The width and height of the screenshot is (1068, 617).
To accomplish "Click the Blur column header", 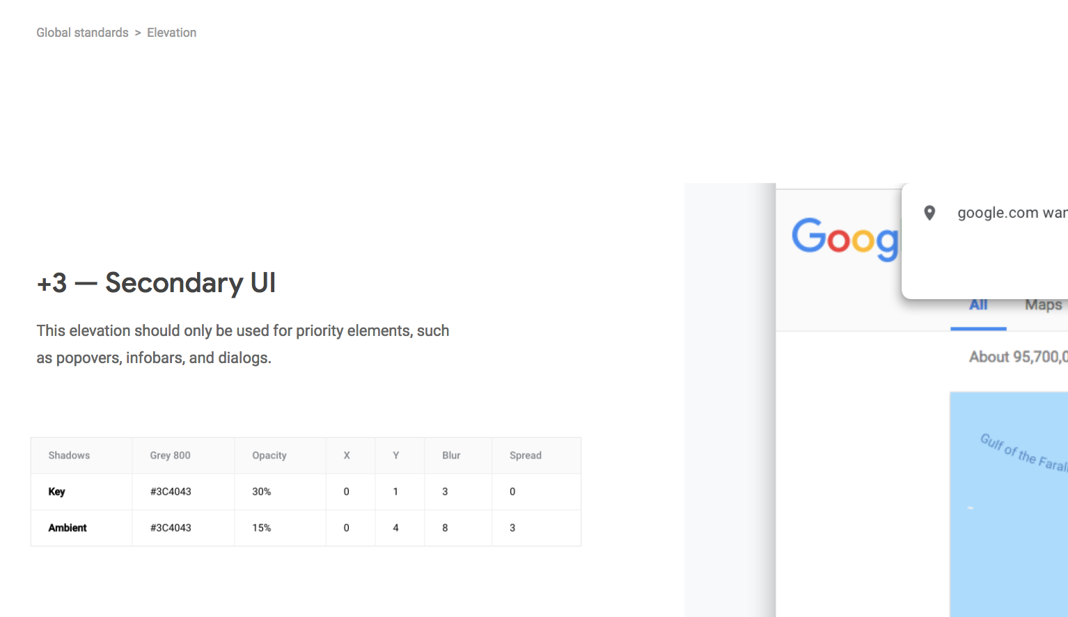I will (x=451, y=456).
